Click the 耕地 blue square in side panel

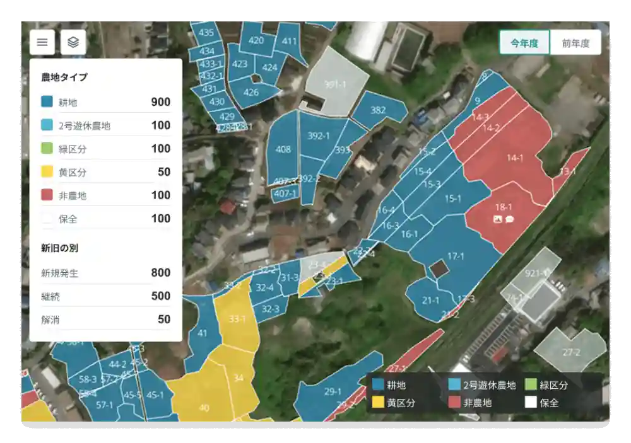point(47,102)
